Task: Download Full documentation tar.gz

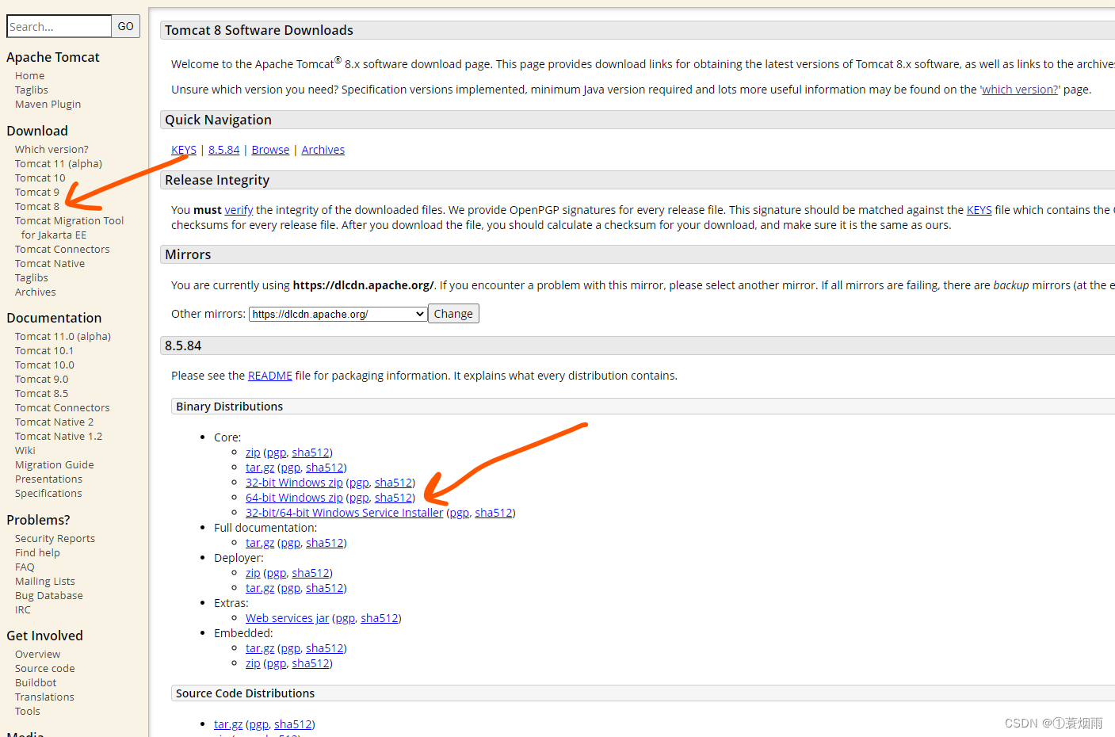Action: [x=260, y=543]
